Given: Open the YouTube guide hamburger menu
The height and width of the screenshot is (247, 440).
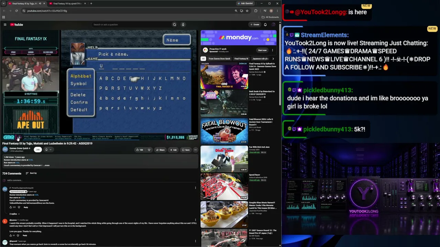Looking at the screenshot, I should (x=5, y=25).
